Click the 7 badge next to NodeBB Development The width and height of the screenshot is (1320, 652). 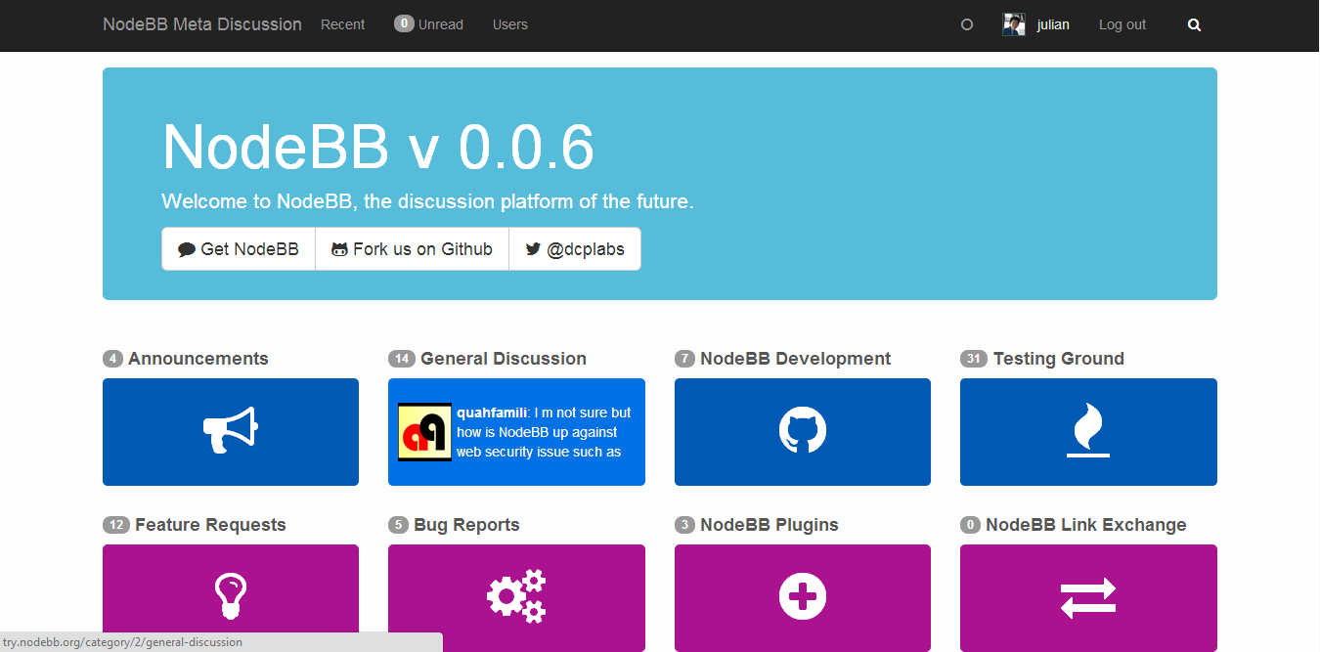(684, 359)
